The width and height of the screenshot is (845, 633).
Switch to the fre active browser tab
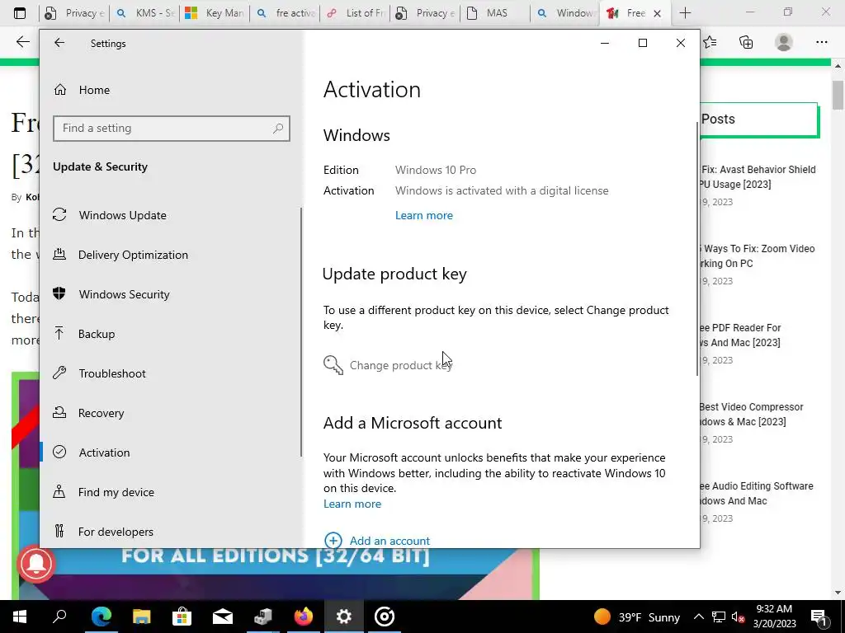285,13
